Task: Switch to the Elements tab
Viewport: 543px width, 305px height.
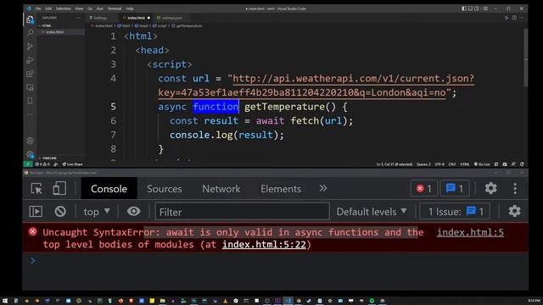Action: click(x=281, y=189)
